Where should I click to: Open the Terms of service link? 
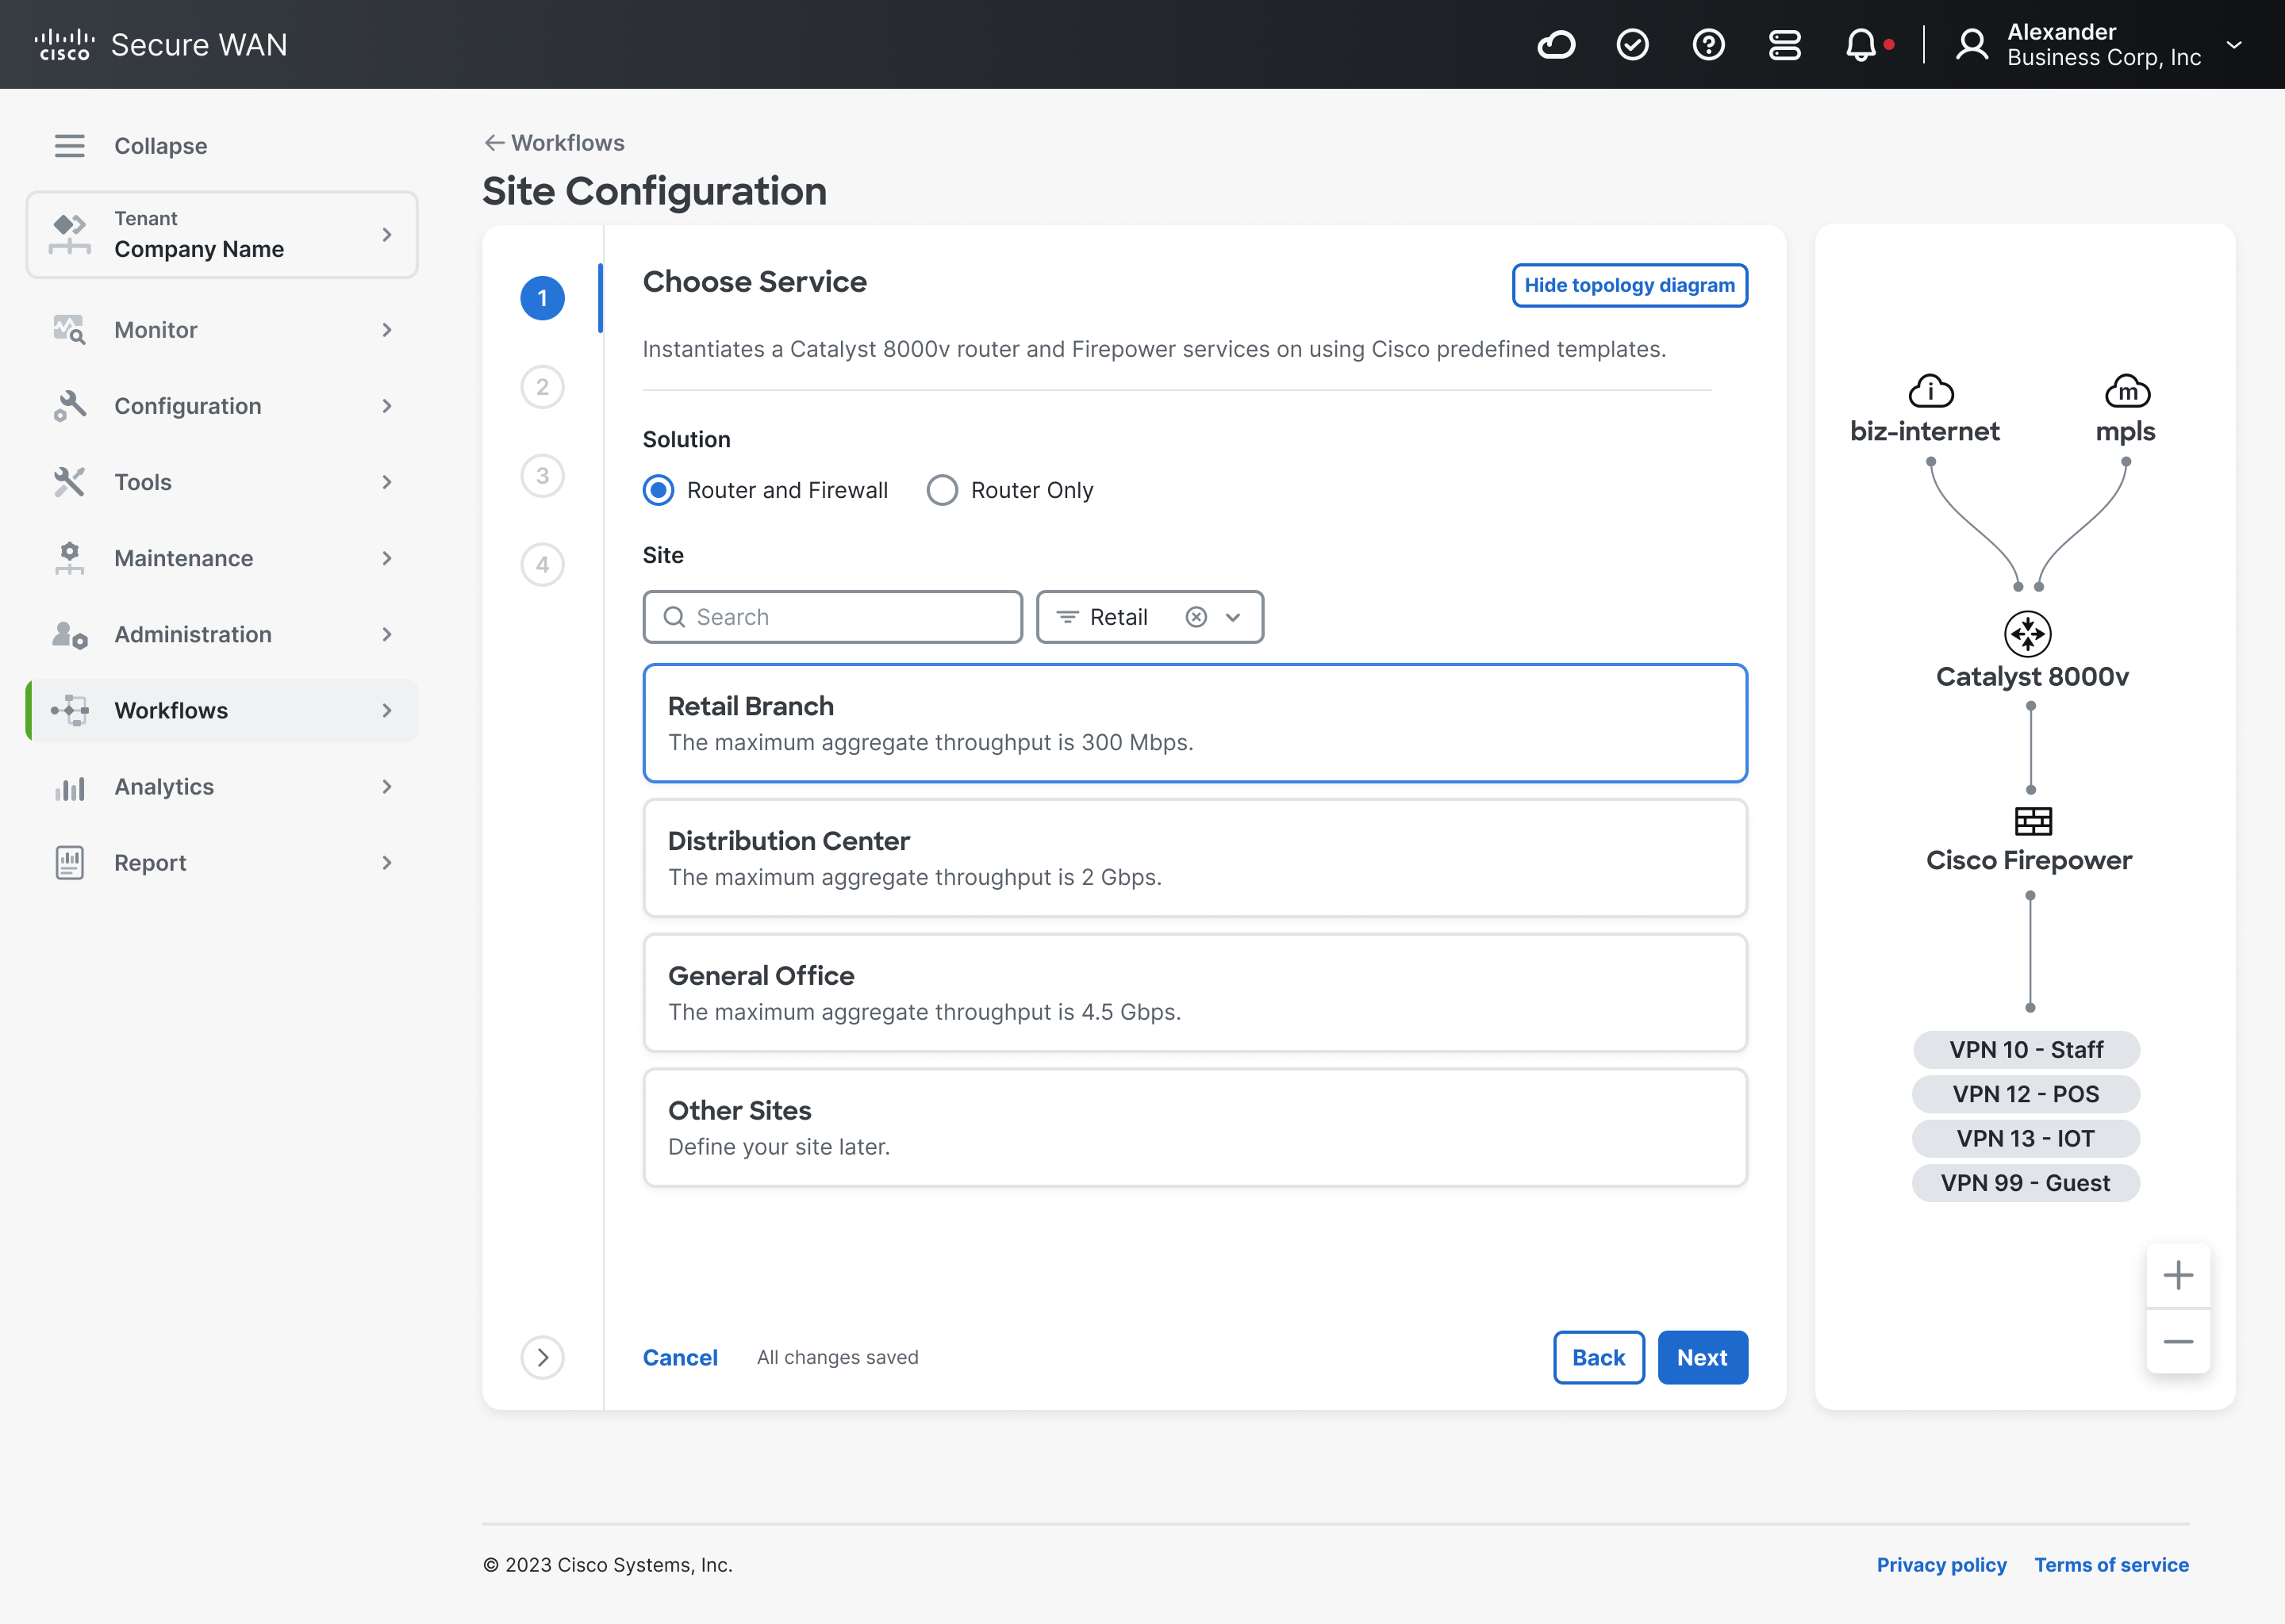(2111, 1565)
